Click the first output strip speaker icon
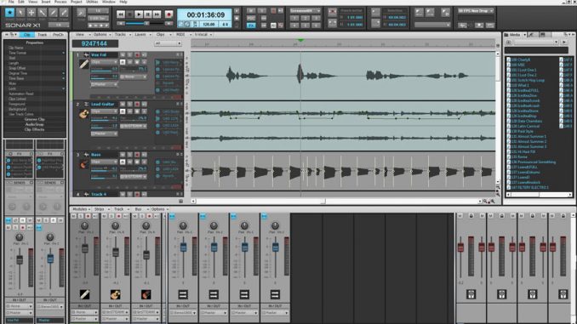Image resolution: width=577 pixels, height=324 pixels. (x=471, y=294)
